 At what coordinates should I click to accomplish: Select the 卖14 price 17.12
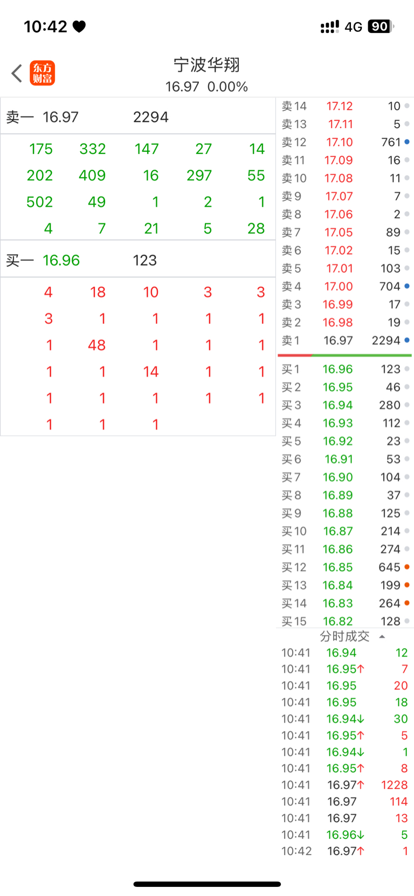339,106
